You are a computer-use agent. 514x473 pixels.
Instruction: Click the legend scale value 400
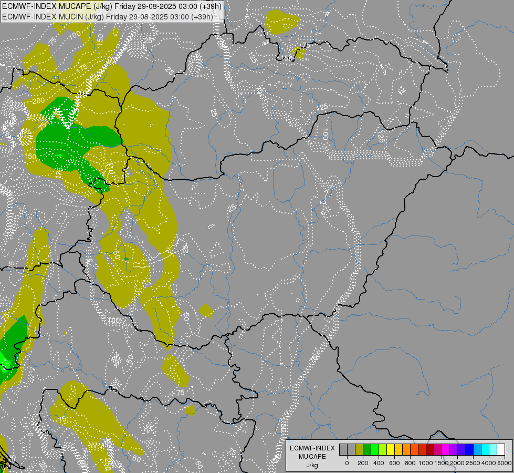click(x=379, y=463)
